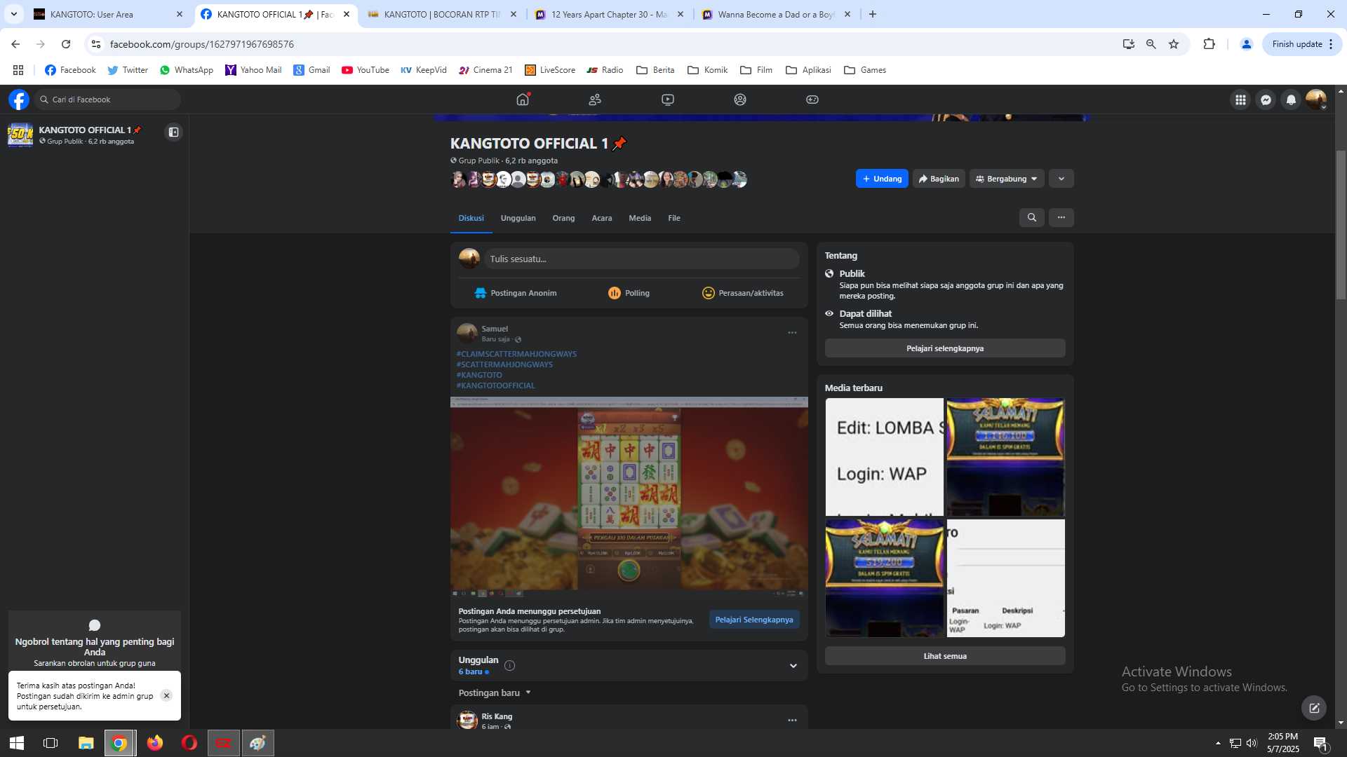1347x757 pixels.
Task: Click #KANGTOTOOFFICIAL hashtag link
Action: [x=495, y=386]
